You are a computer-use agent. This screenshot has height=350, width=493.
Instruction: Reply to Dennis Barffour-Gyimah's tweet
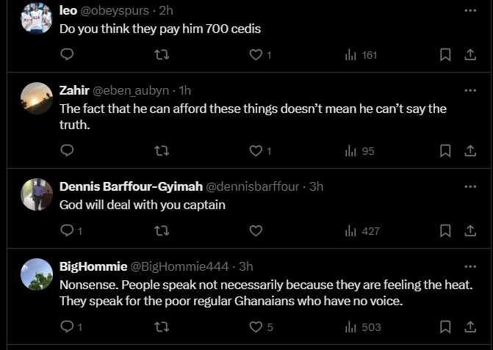pyautogui.click(x=67, y=230)
